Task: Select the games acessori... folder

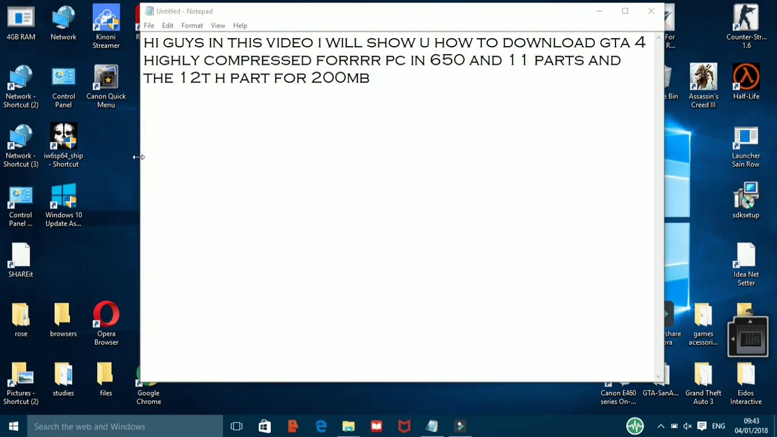Action: click(x=704, y=325)
